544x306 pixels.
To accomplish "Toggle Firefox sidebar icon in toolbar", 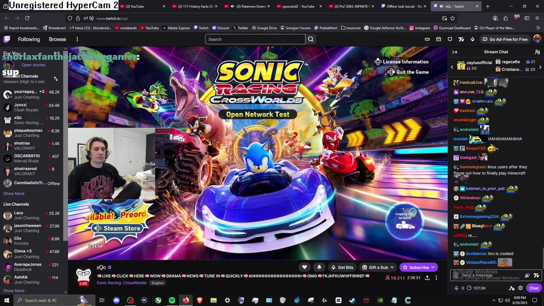I will pyautogui.click(x=527, y=18).
